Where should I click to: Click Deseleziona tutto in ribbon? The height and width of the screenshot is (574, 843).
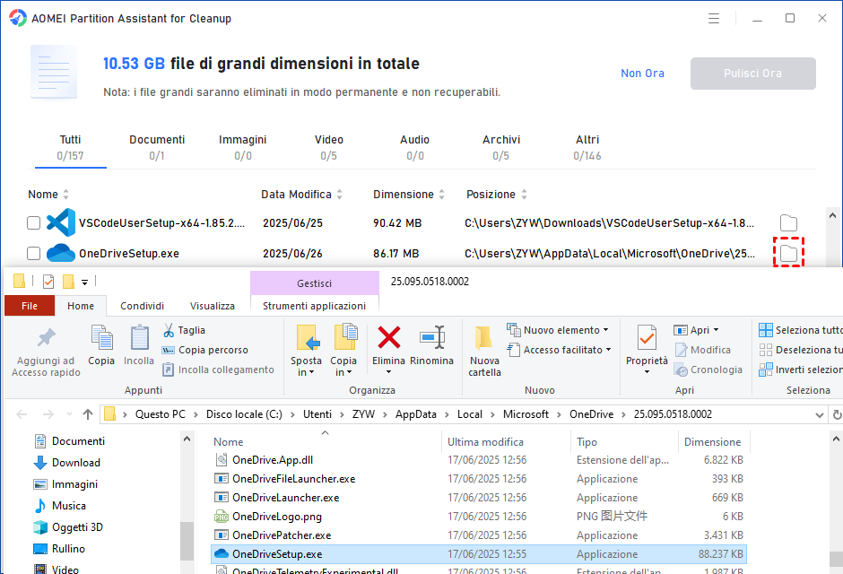pyautogui.click(x=800, y=350)
